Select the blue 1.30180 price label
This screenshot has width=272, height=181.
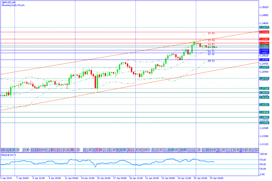pos(264,60)
